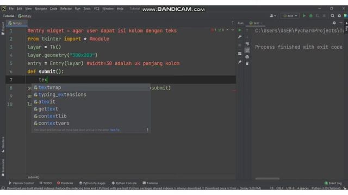This screenshot has height=195, width=348.
Task: Click the Next Tip link in popup
Action: (115, 130)
